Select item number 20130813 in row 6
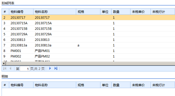Image resolution: width=175 pixels, height=96 pixels. 18,40
